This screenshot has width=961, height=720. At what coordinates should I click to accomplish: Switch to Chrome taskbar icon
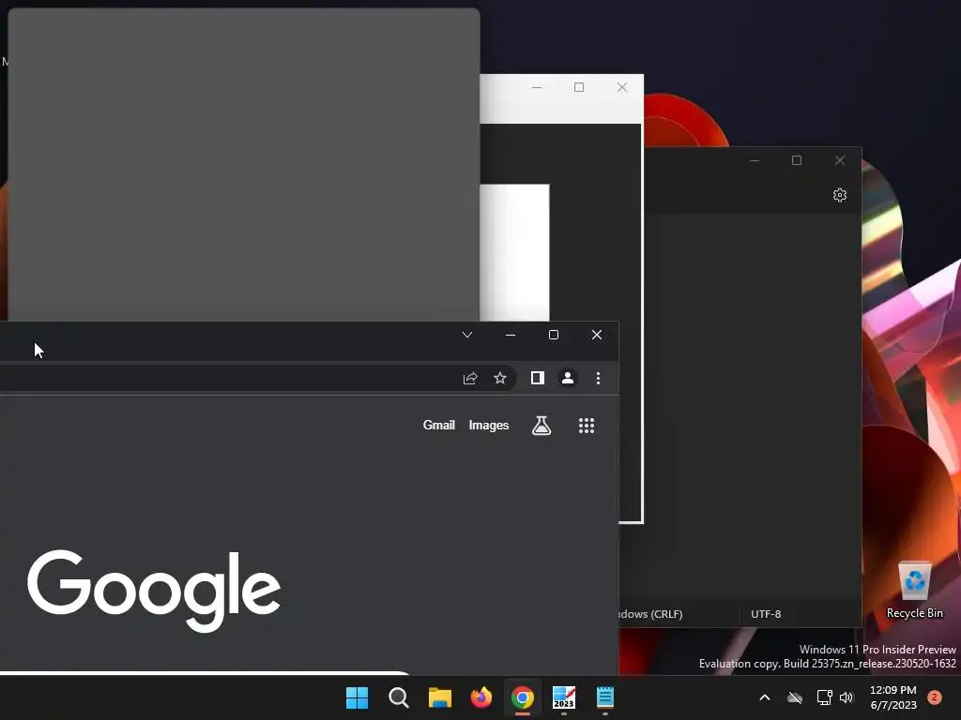[523, 697]
